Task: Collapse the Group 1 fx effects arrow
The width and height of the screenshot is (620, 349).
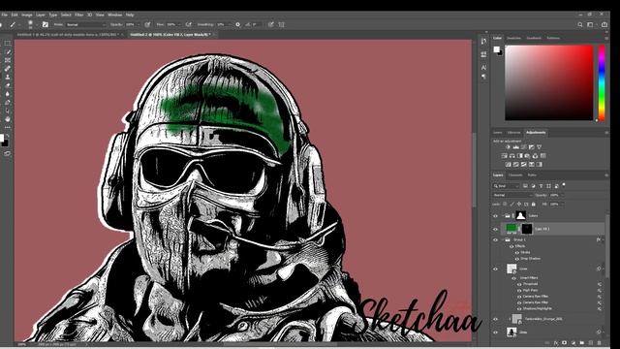Action: tap(603, 239)
